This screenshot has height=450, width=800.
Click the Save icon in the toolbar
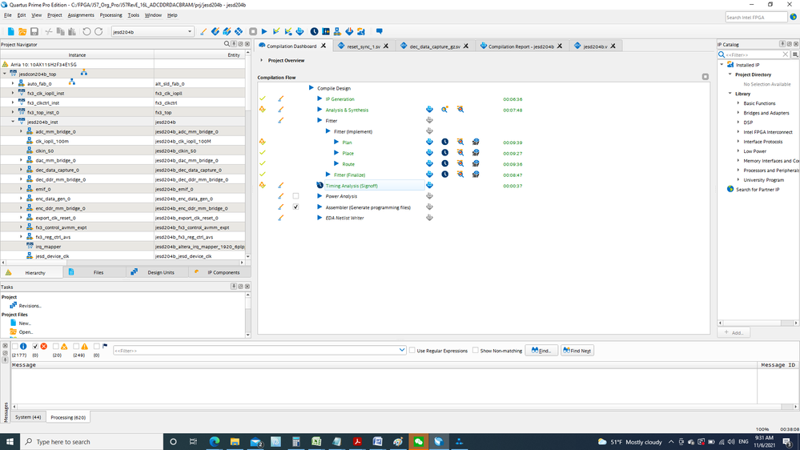click(34, 31)
